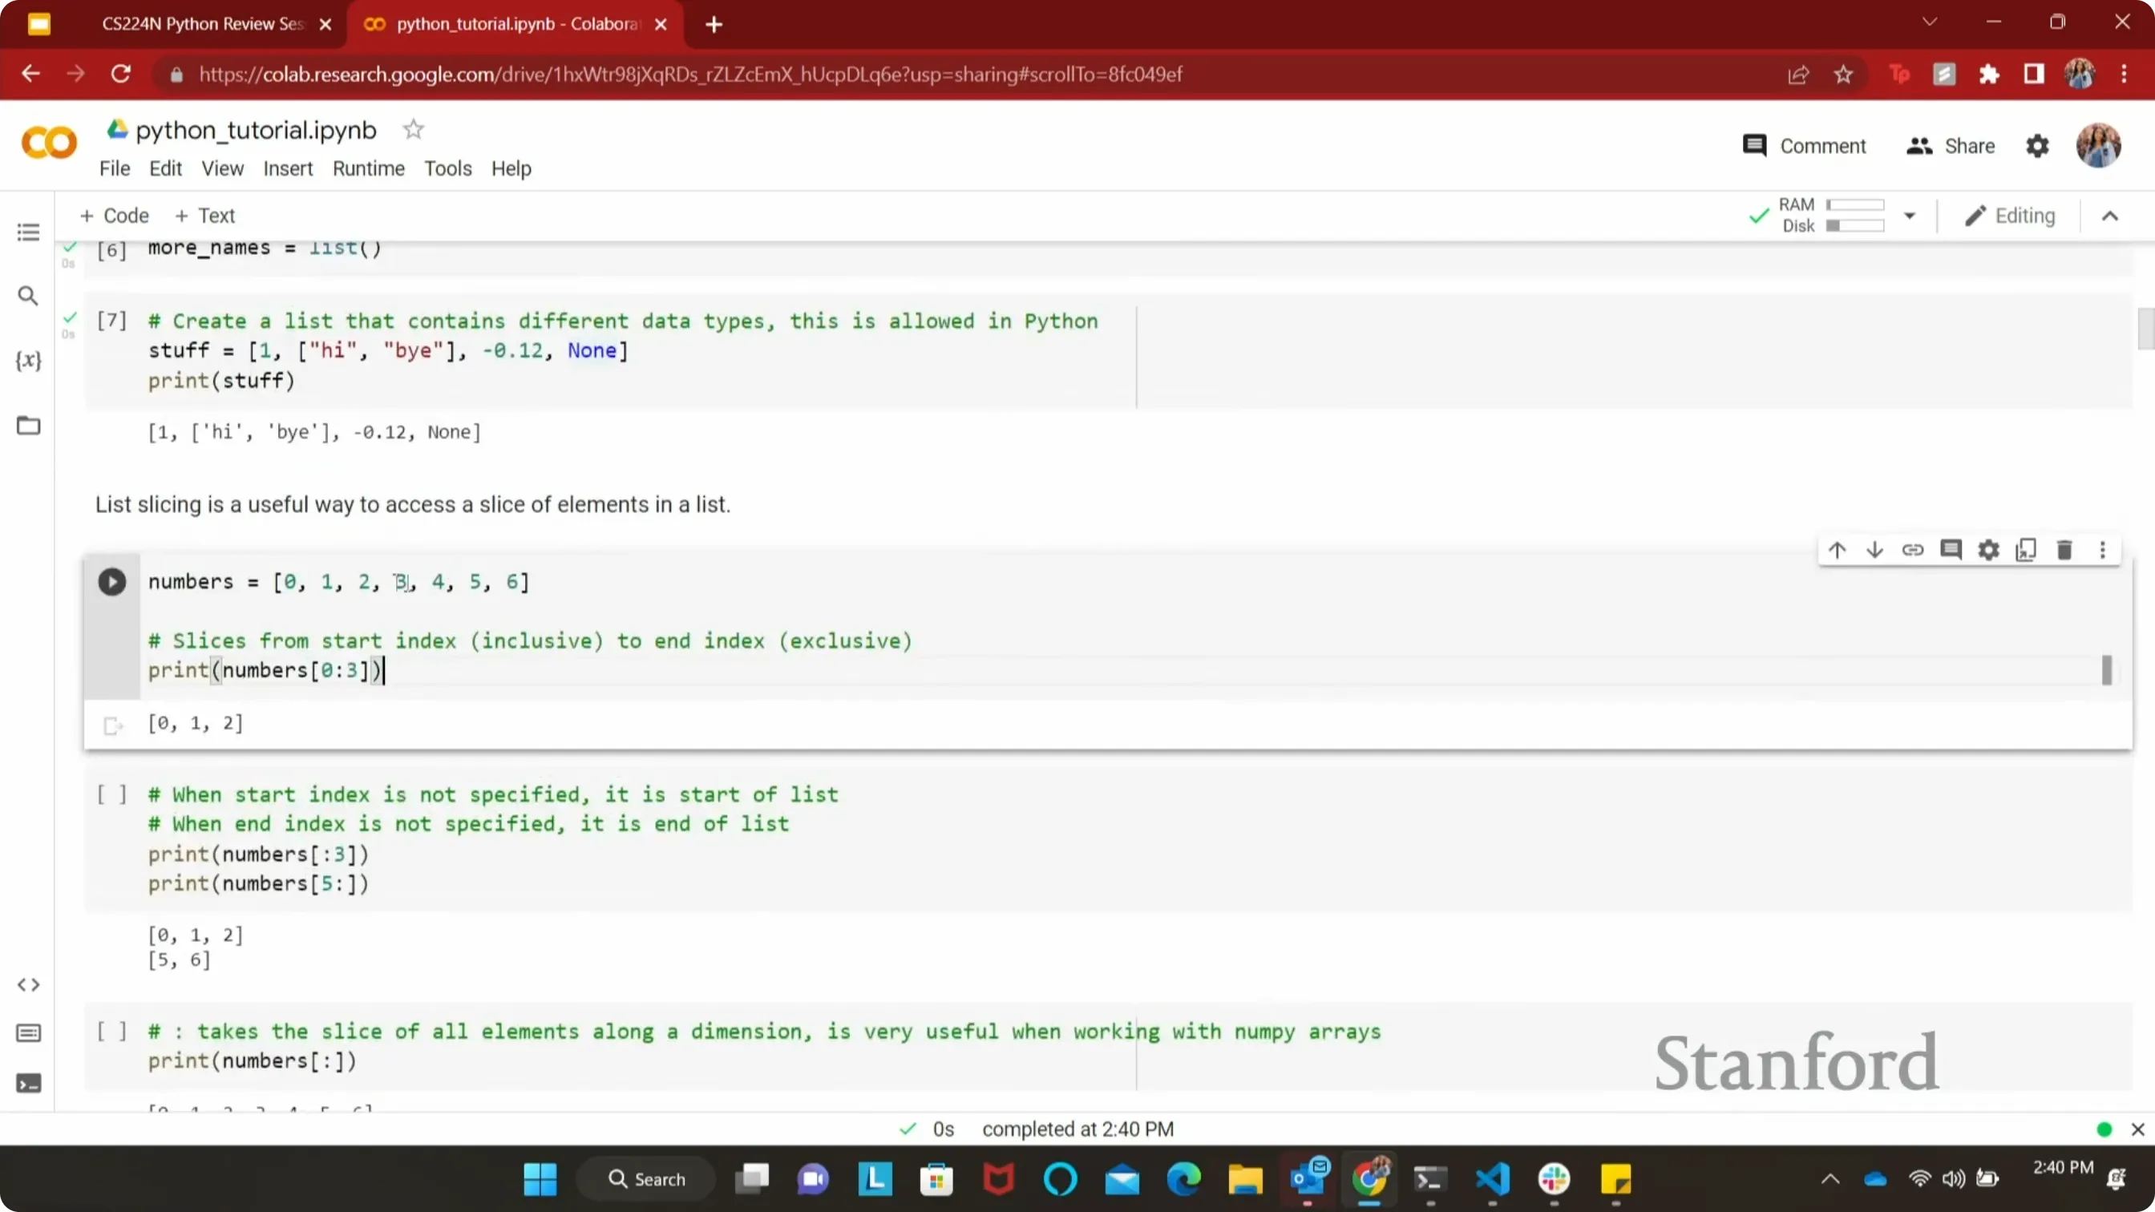Click the Disk usage bar
This screenshot has width=2155, height=1212.
click(x=1854, y=226)
